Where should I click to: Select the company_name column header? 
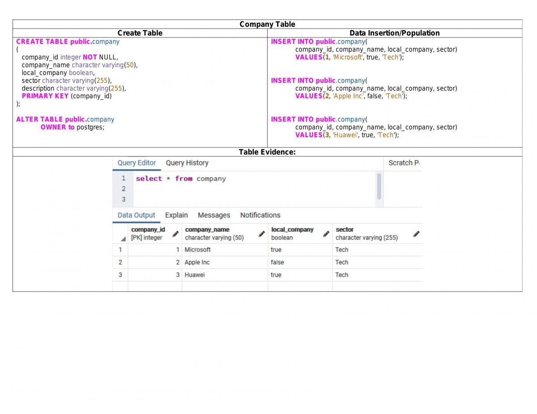tap(225, 234)
